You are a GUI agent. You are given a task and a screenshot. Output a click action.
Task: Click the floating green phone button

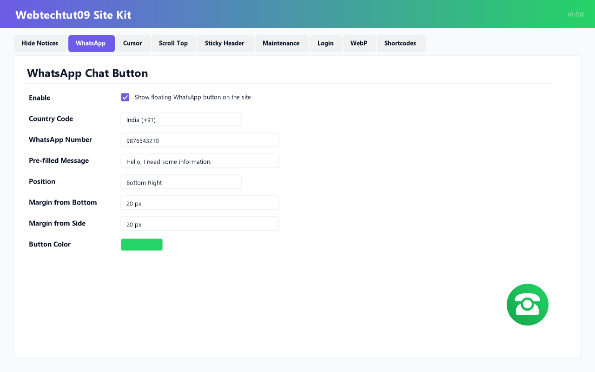[x=528, y=305]
